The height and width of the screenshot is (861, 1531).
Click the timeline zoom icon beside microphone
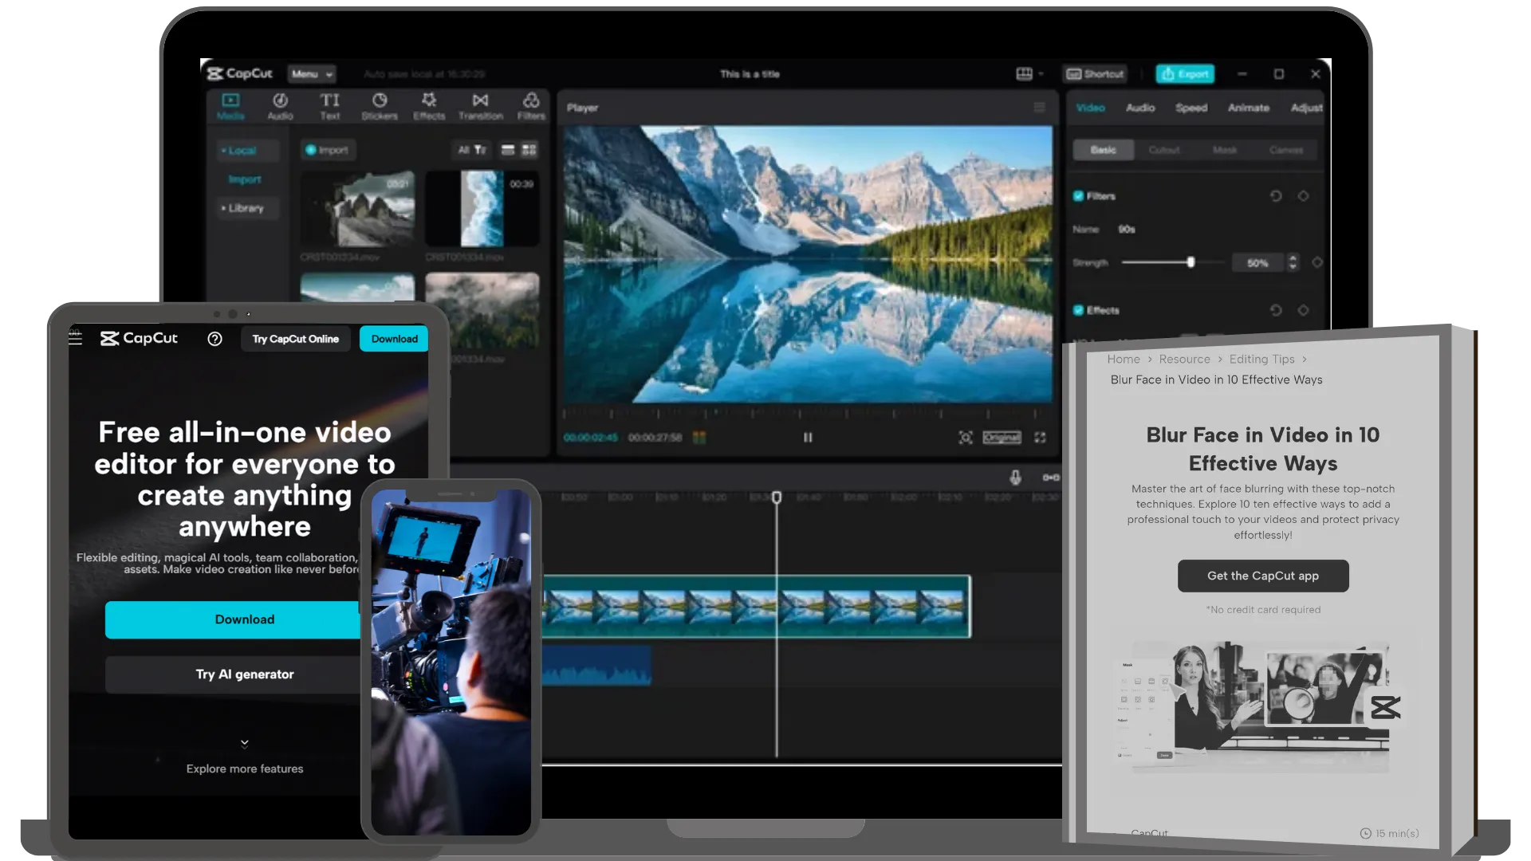[x=1051, y=478]
